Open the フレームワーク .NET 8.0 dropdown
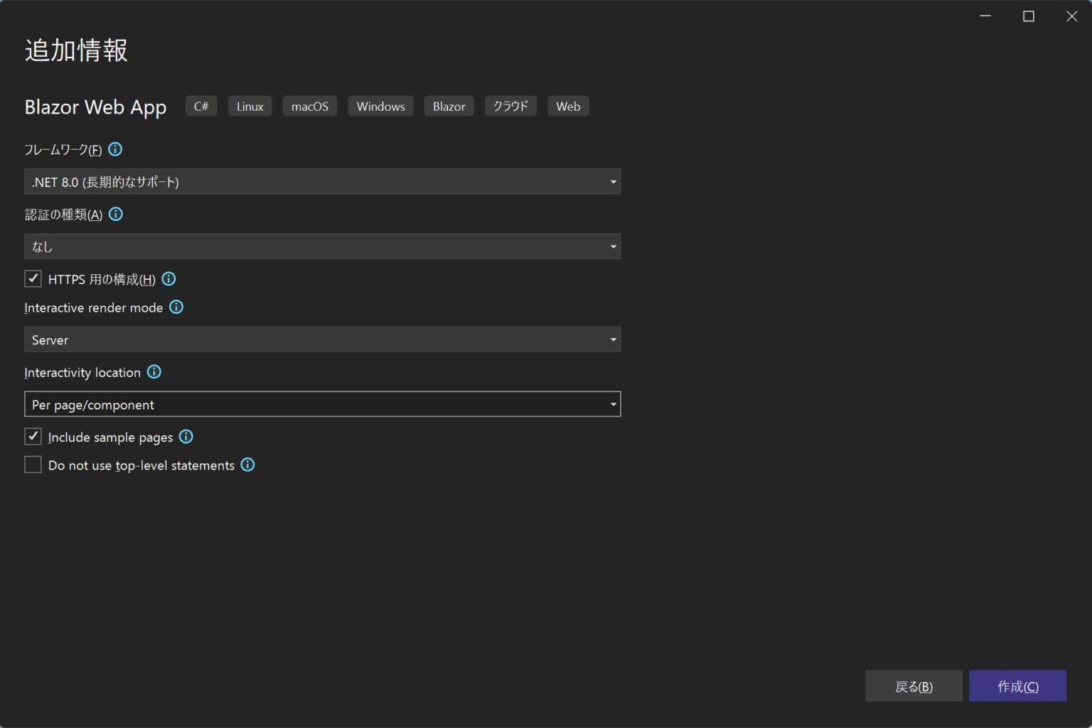 pos(322,182)
